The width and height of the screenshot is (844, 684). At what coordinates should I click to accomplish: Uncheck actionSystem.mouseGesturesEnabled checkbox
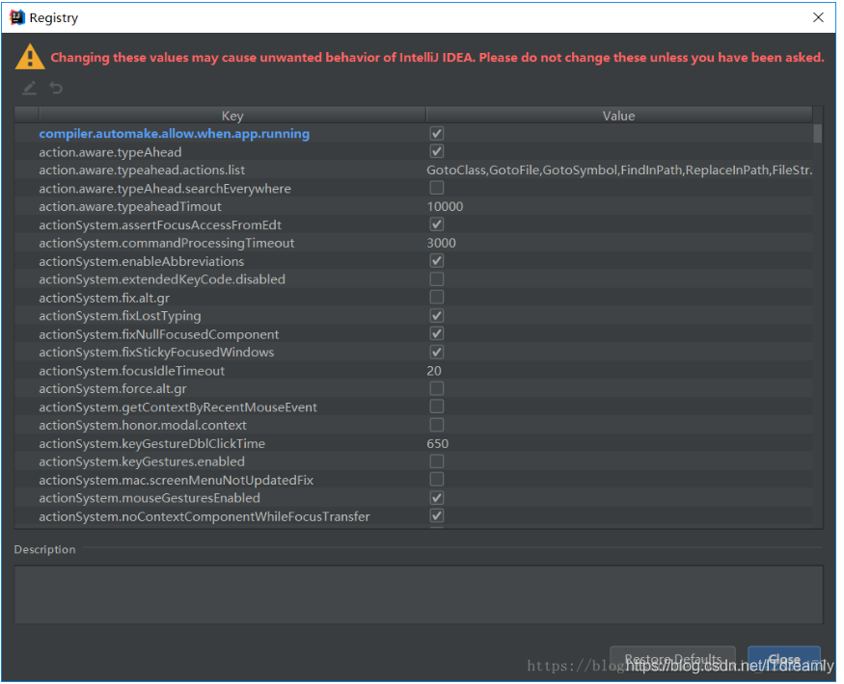[x=437, y=498]
